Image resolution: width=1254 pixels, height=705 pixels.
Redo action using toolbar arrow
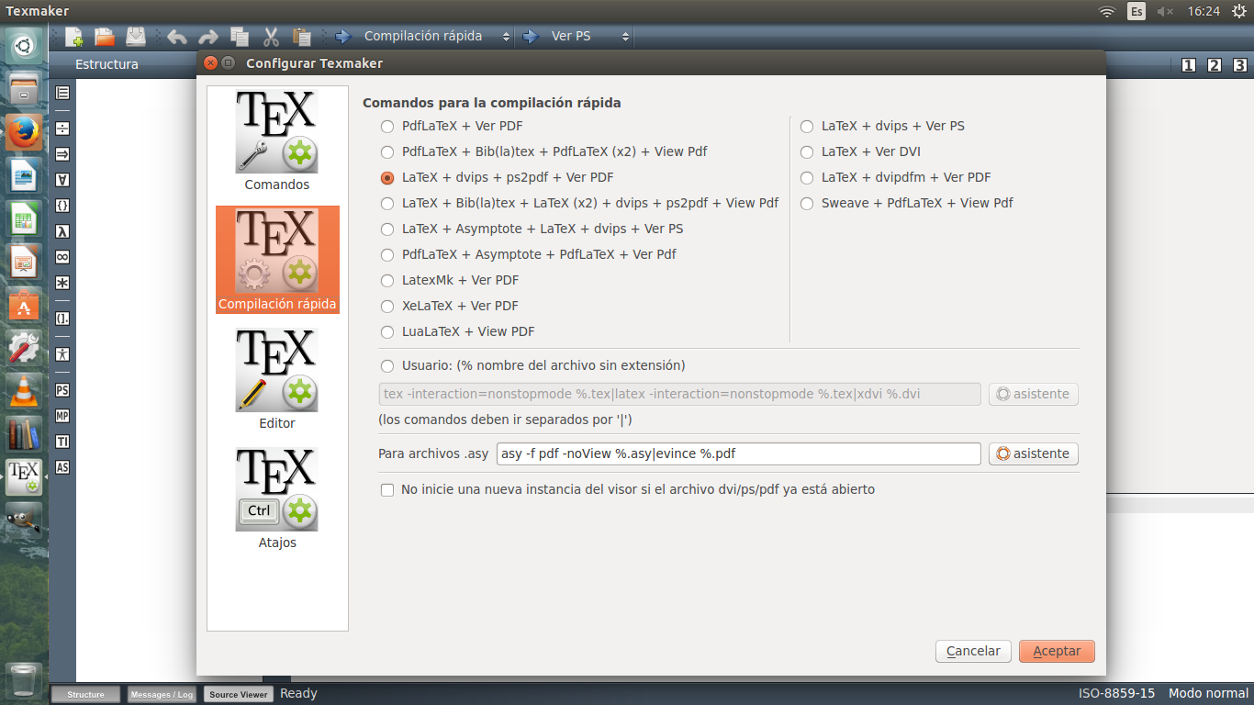pyautogui.click(x=208, y=37)
